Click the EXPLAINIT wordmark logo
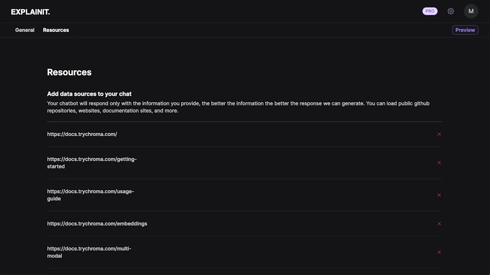This screenshot has height=275, width=490. point(31,11)
